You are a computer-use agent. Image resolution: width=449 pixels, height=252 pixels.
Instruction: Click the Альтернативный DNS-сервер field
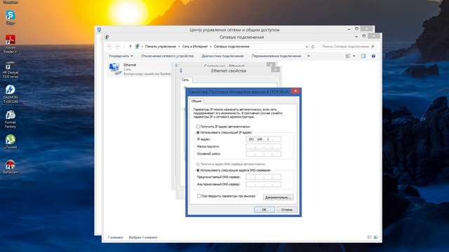coord(264,184)
